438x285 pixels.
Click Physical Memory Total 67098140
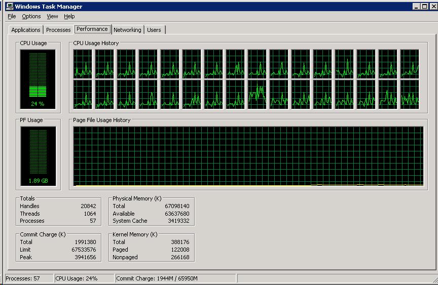click(x=177, y=206)
